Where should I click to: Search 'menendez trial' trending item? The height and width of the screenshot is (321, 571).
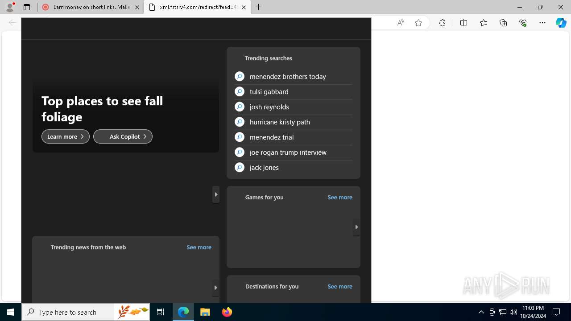[x=294, y=137]
